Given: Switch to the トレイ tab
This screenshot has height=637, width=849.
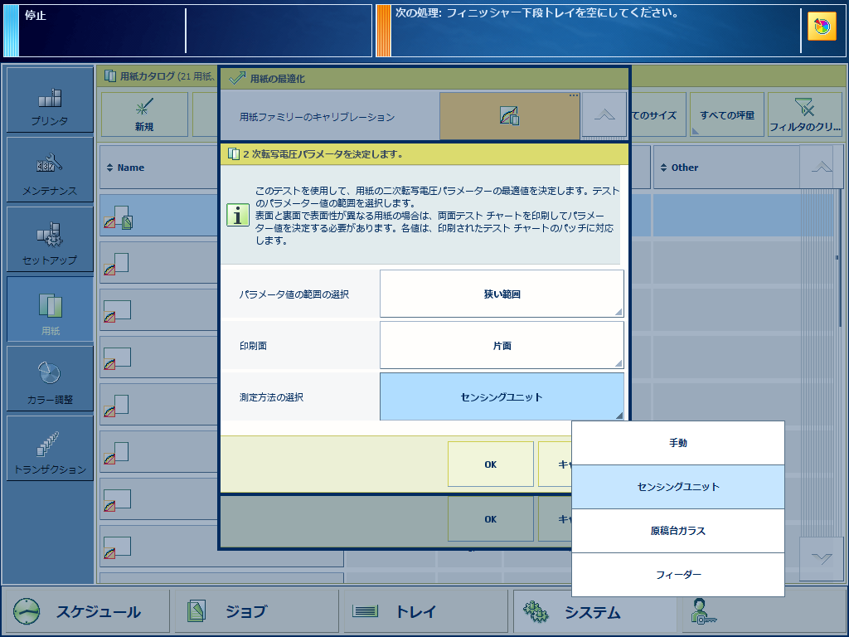Looking at the screenshot, I should pos(425,611).
